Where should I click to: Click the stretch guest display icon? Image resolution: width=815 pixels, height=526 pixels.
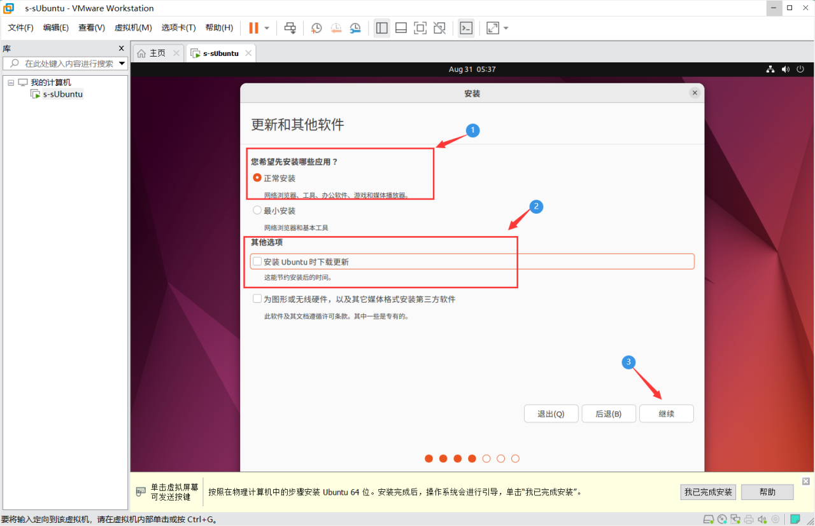click(493, 28)
